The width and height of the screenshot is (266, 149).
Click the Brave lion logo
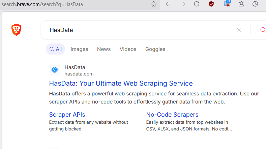(16, 30)
